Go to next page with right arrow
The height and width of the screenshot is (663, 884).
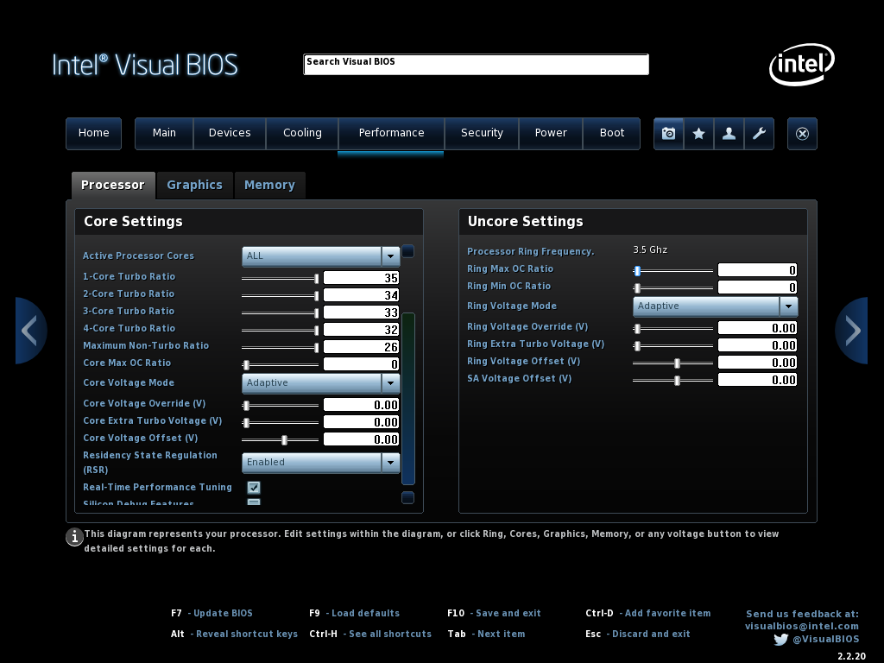pos(851,331)
